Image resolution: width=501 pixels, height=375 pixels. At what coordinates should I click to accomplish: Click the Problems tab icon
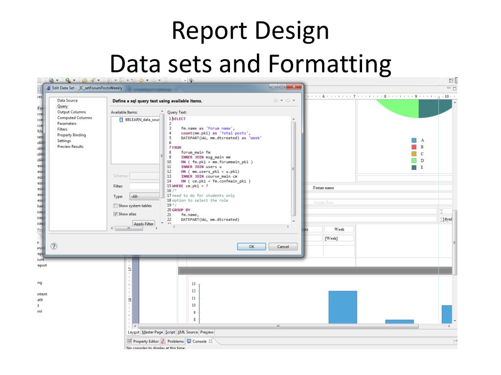(x=163, y=341)
